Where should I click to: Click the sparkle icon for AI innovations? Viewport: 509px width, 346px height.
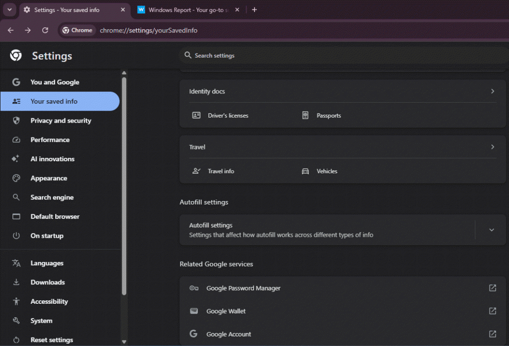pyautogui.click(x=15, y=158)
